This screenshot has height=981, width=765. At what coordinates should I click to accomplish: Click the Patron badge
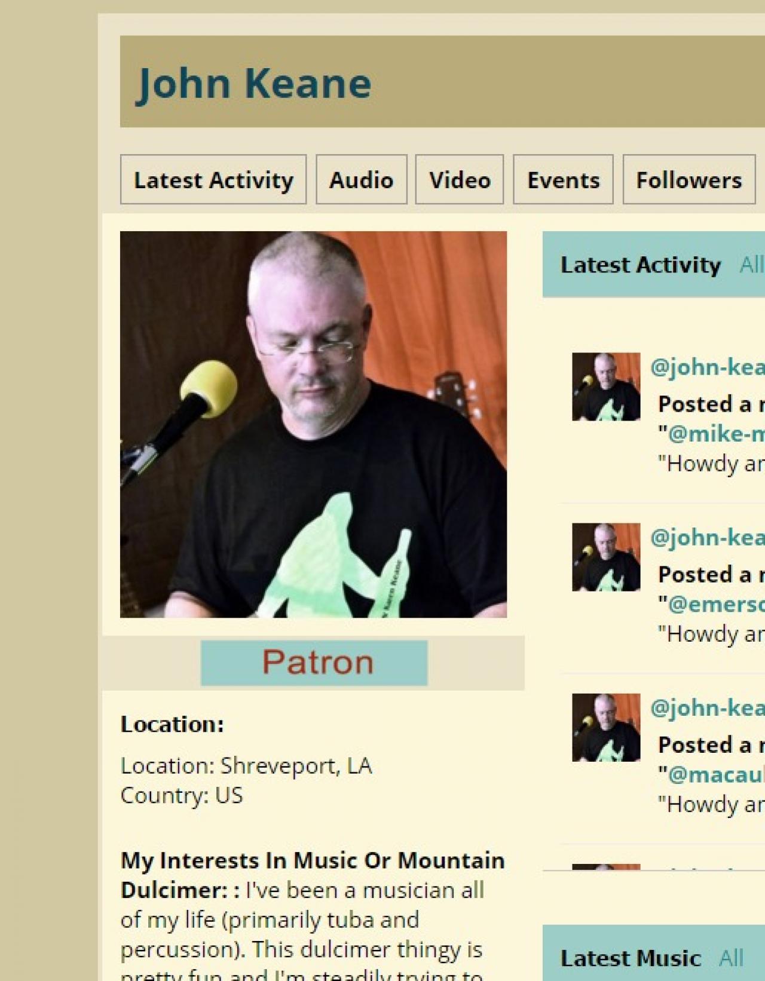pos(314,663)
